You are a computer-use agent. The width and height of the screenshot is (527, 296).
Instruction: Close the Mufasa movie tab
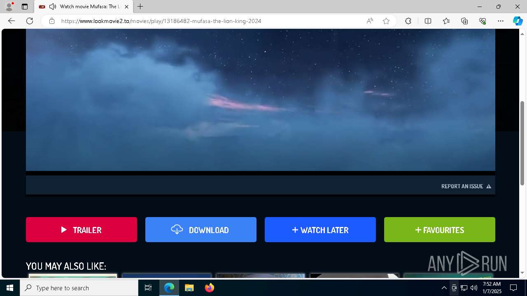pyautogui.click(x=126, y=7)
